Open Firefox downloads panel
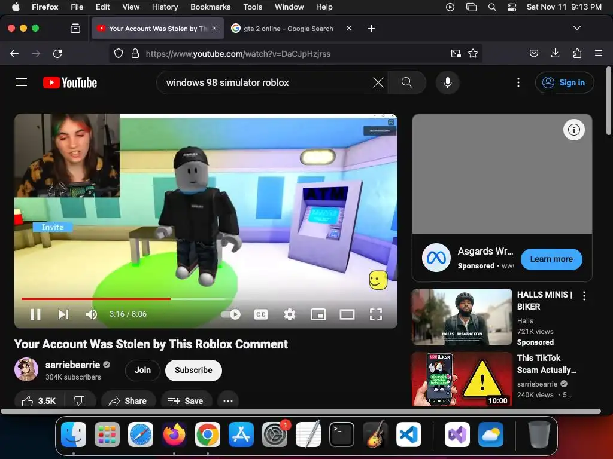Image resolution: width=613 pixels, height=459 pixels. (x=555, y=53)
